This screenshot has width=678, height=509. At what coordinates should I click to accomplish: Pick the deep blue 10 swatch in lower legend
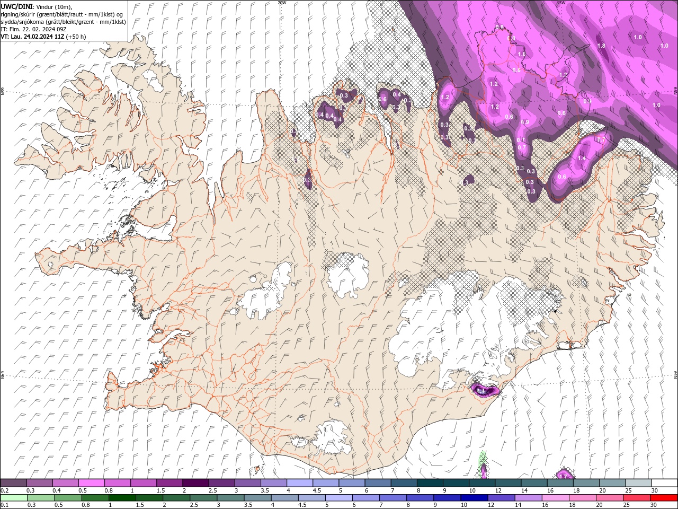click(x=474, y=498)
